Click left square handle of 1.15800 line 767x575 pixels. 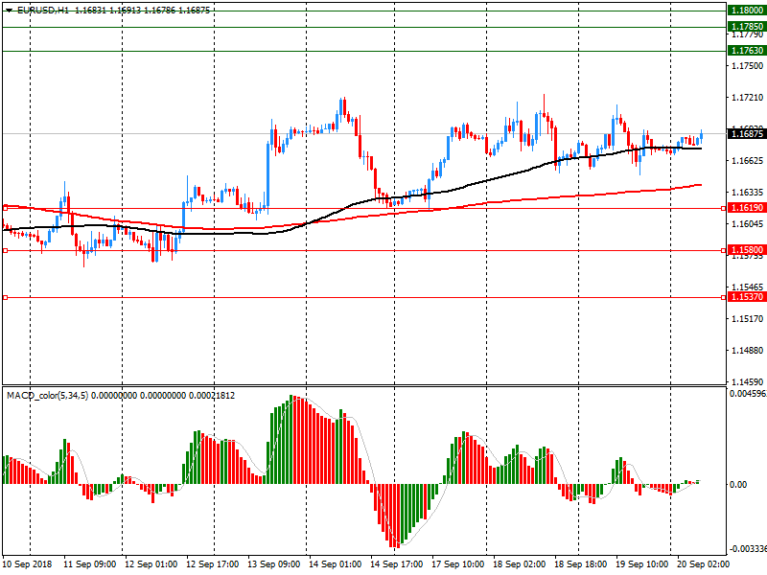[x=5, y=251]
